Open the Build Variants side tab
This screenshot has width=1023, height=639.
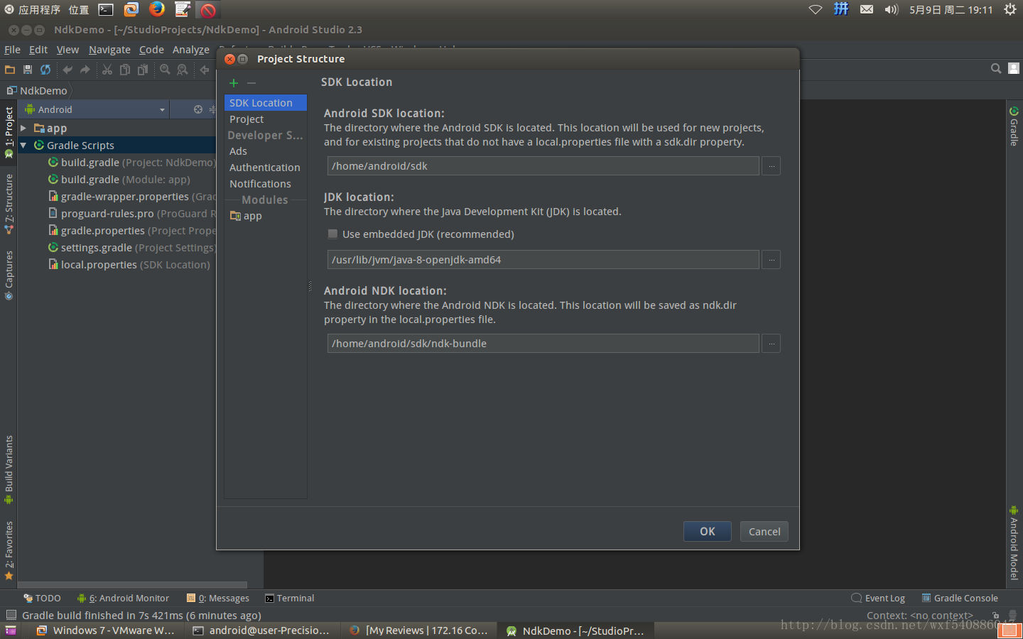click(9, 469)
